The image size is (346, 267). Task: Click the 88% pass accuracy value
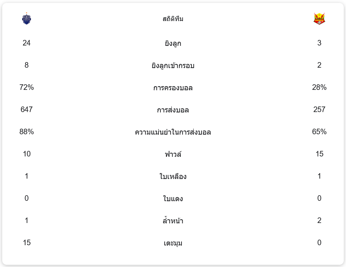pos(27,132)
